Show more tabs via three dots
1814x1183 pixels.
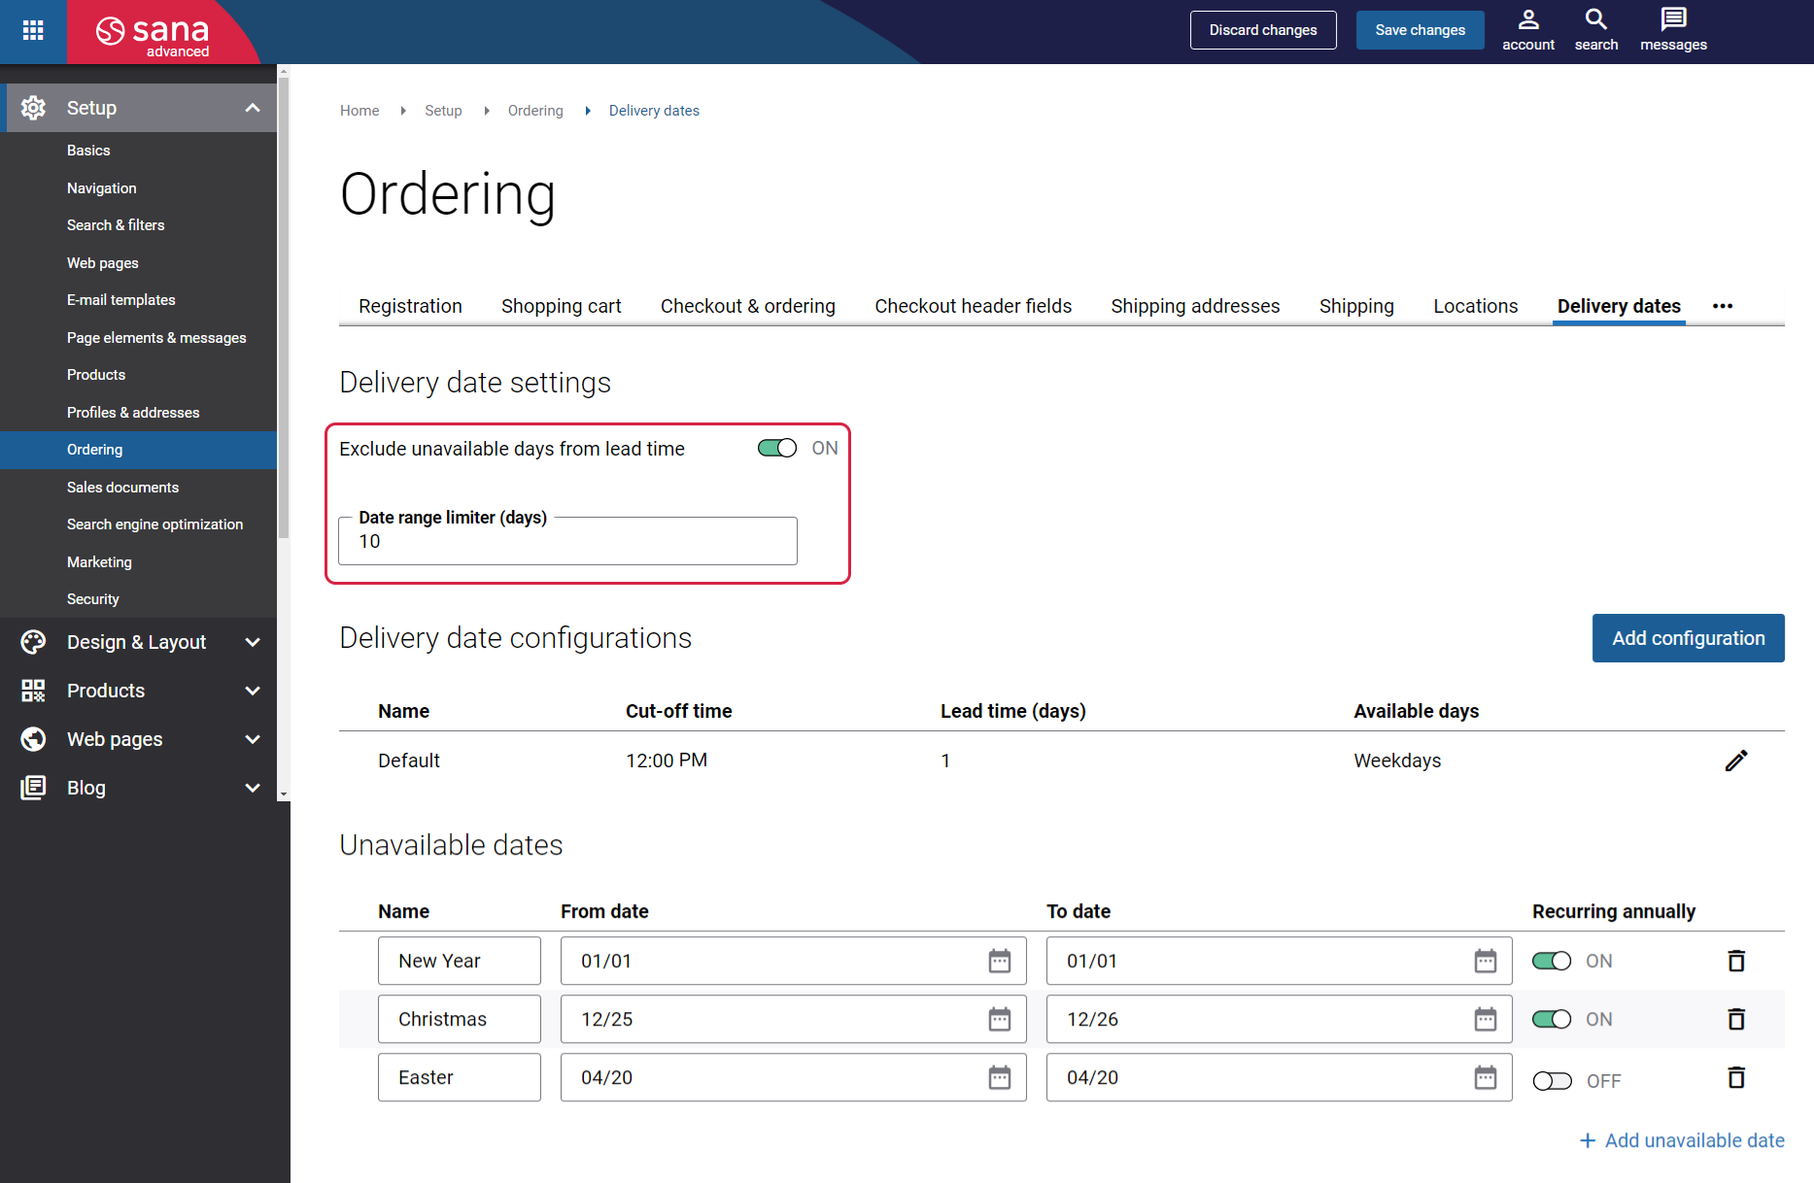1723,306
